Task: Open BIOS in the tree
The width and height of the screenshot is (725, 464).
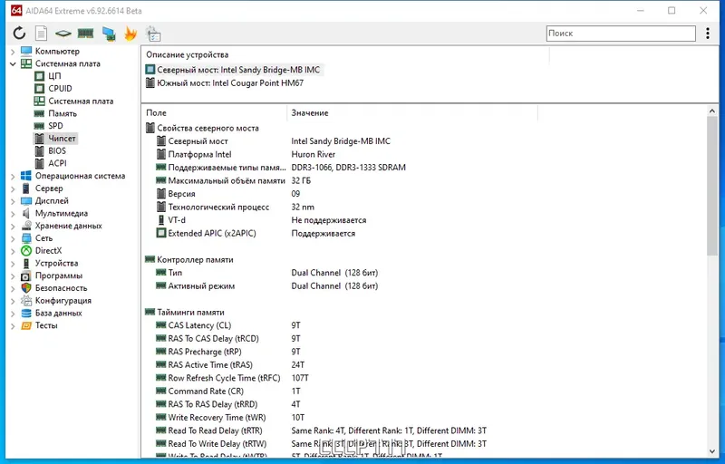Action: [57, 150]
